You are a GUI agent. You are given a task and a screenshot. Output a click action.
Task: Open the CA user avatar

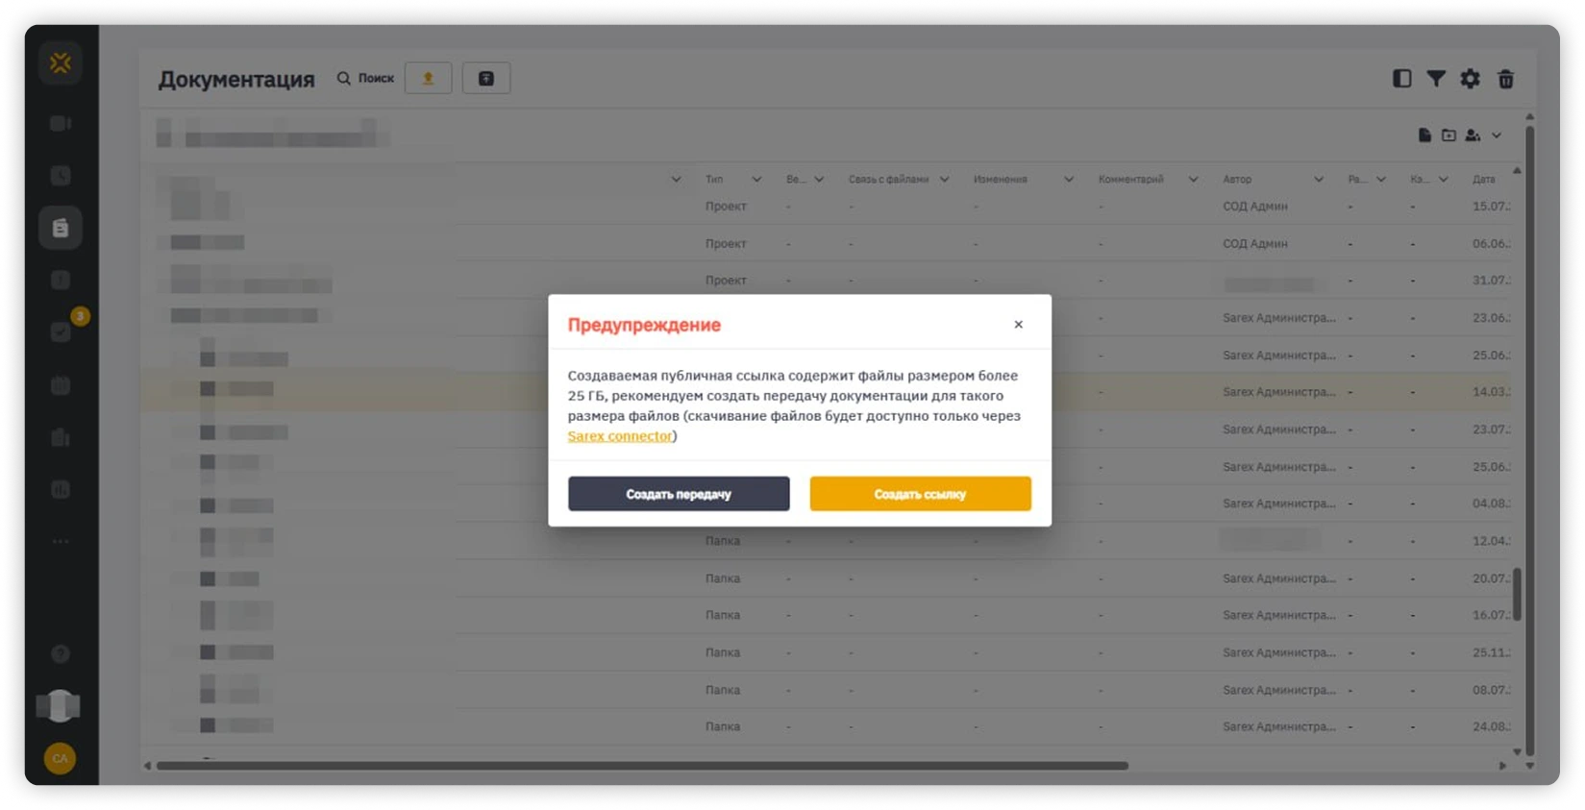pyautogui.click(x=61, y=758)
